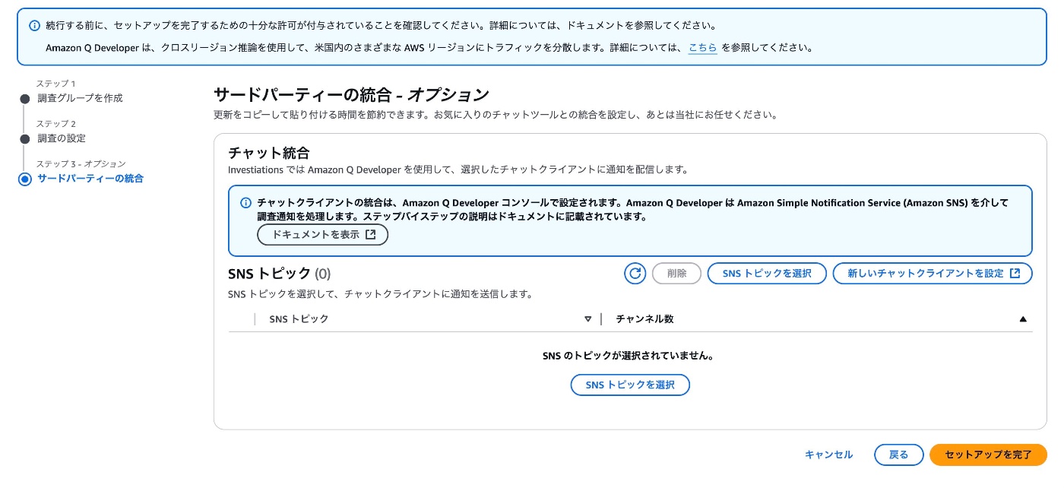Viewport: 1064px width, 488px height.
Task: Click the SNS トピック column header
Action: (x=299, y=319)
